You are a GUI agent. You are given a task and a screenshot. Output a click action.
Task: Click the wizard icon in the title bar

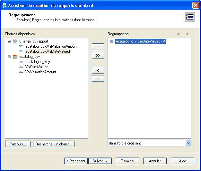coord(4,5)
